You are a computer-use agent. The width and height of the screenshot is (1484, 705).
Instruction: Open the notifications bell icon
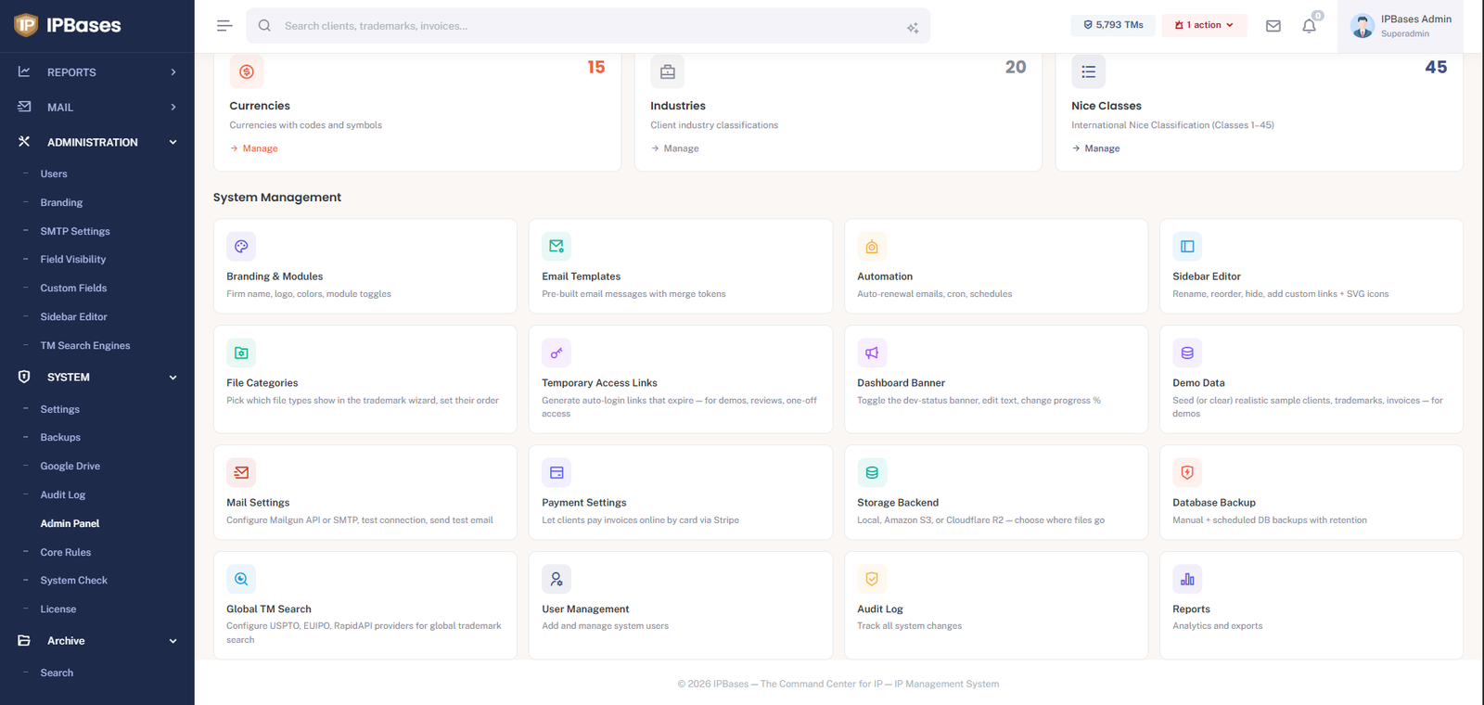tap(1309, 26)
